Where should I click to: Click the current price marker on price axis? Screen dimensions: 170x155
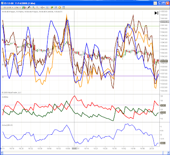[164, 61]
